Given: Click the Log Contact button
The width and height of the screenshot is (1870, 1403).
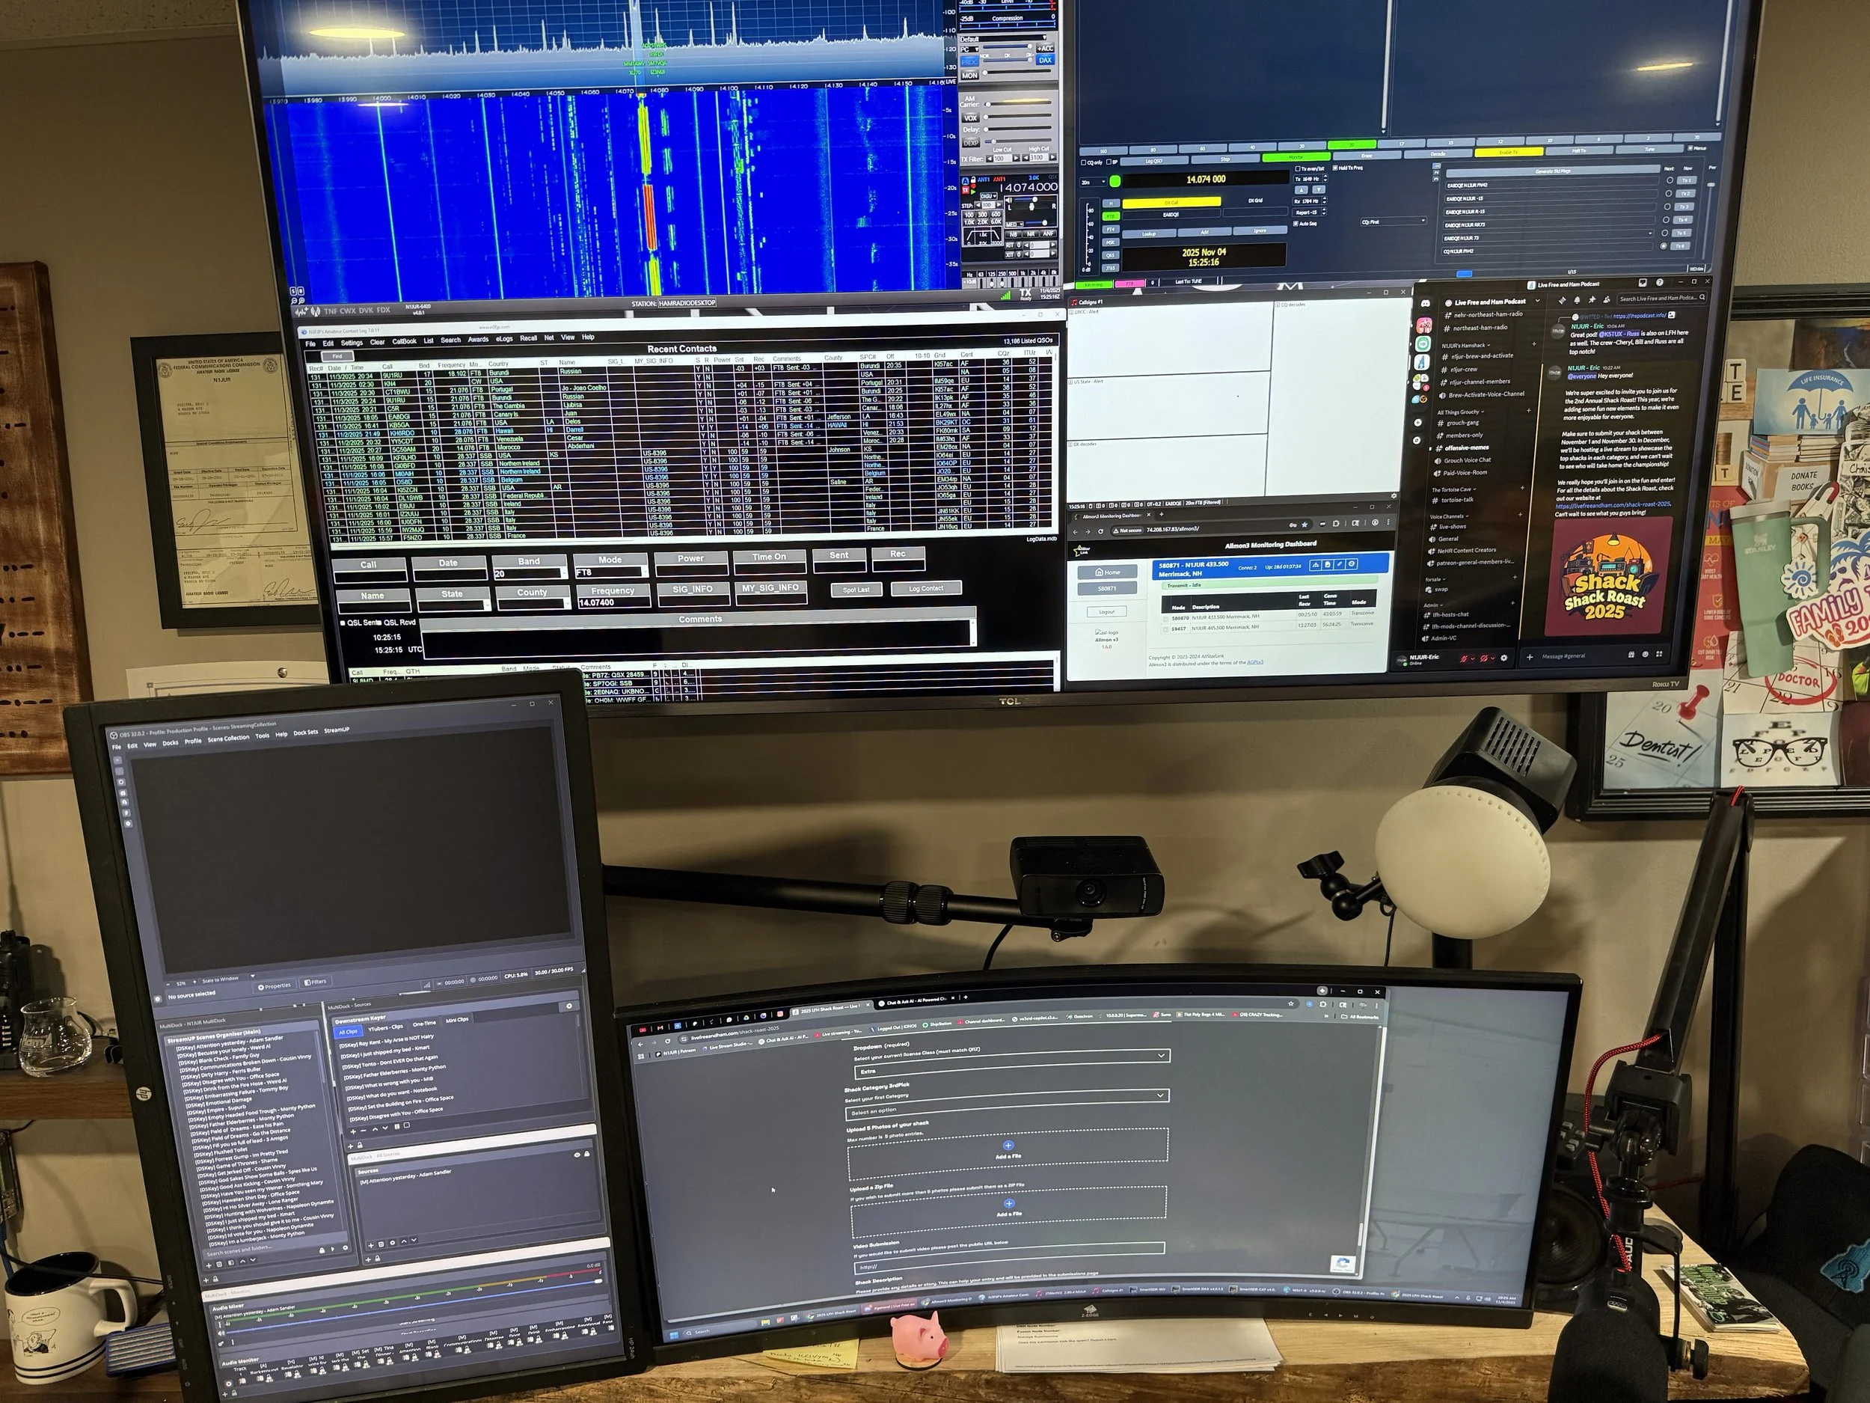Looking at the screenshot, I should (x=926, y=589).
